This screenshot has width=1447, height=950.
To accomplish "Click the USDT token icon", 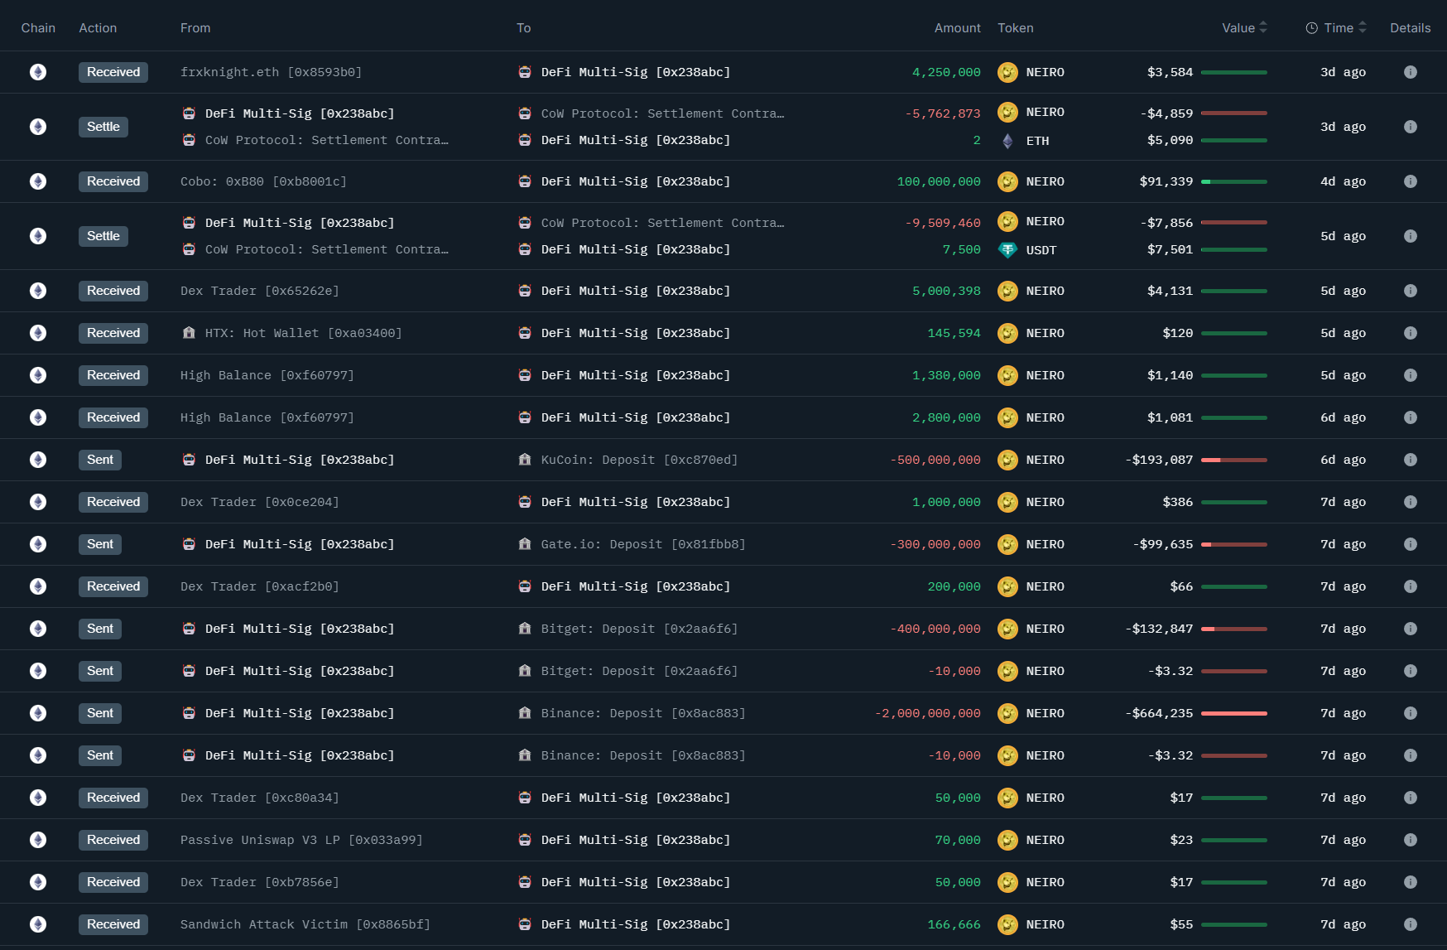I will (x=1007, y=250).
